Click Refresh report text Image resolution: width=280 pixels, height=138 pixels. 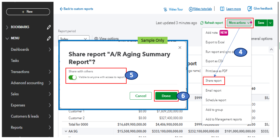click(214, 23)
